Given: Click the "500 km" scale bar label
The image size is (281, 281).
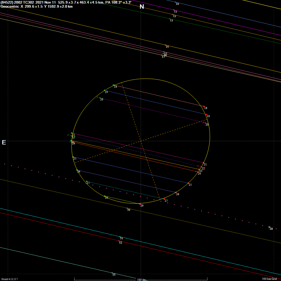Looking at the screenshot, I should [141, 280].
